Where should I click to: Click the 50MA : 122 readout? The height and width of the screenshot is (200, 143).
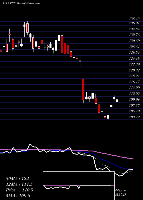pos(17,179)
